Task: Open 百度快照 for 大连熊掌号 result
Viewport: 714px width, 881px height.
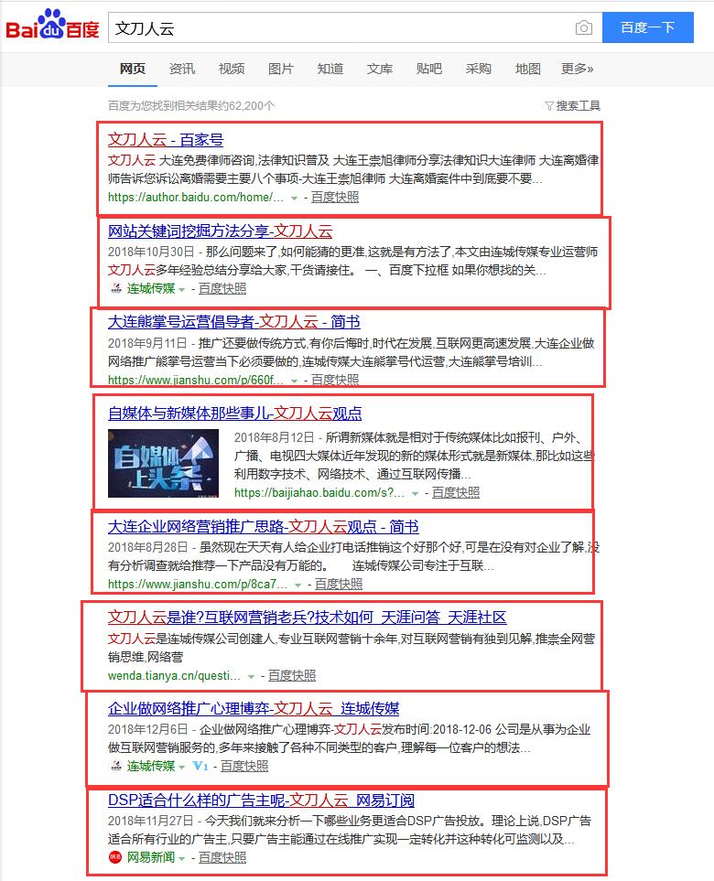Action: tap(335, 381)
